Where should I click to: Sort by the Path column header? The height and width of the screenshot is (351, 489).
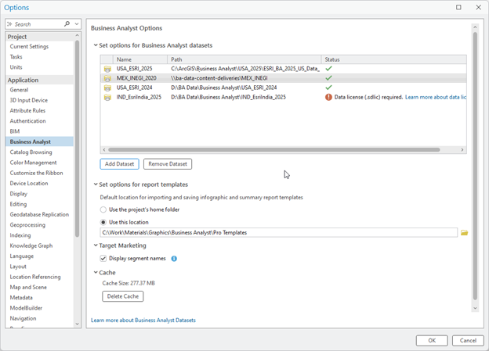(x=244, y=59)
